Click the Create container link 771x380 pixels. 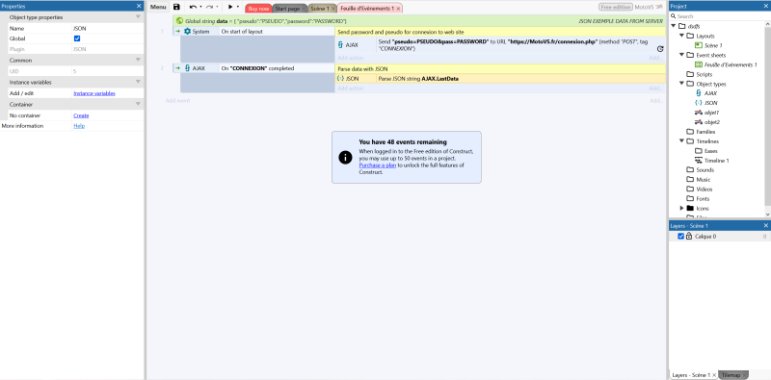pos(81,115)
